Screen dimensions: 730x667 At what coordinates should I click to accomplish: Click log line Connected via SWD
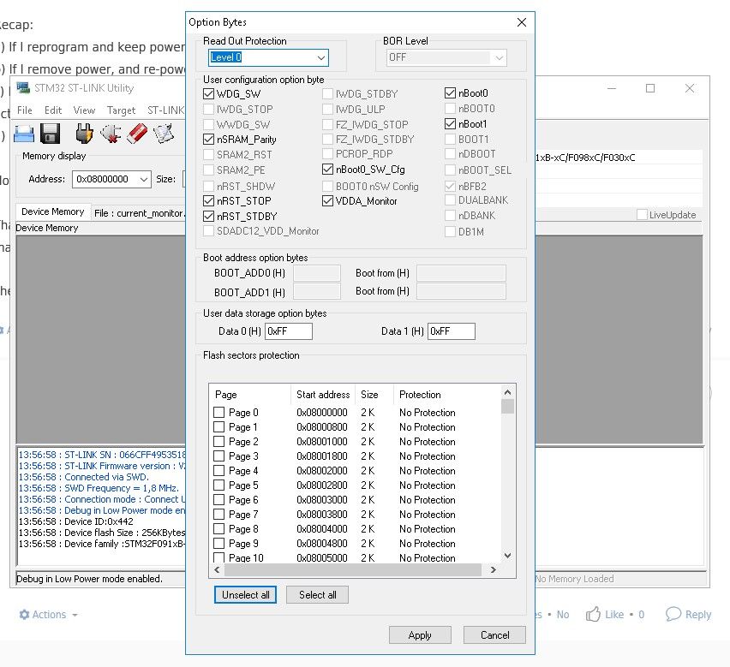(84, 477)
